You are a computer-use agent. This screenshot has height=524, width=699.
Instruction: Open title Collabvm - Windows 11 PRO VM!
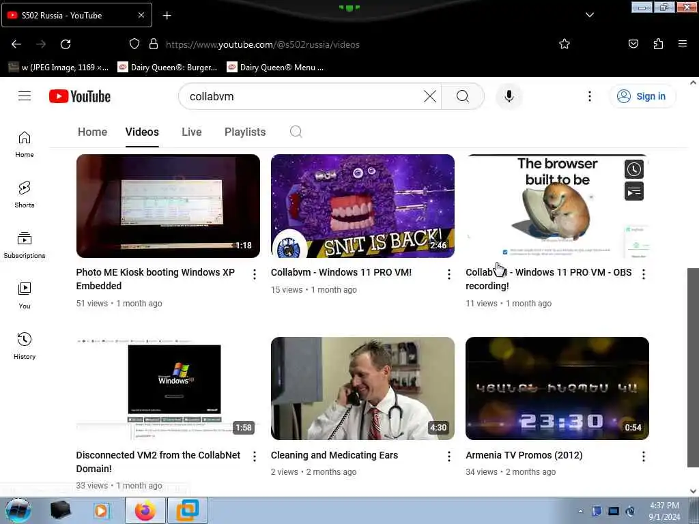[341, 272]
